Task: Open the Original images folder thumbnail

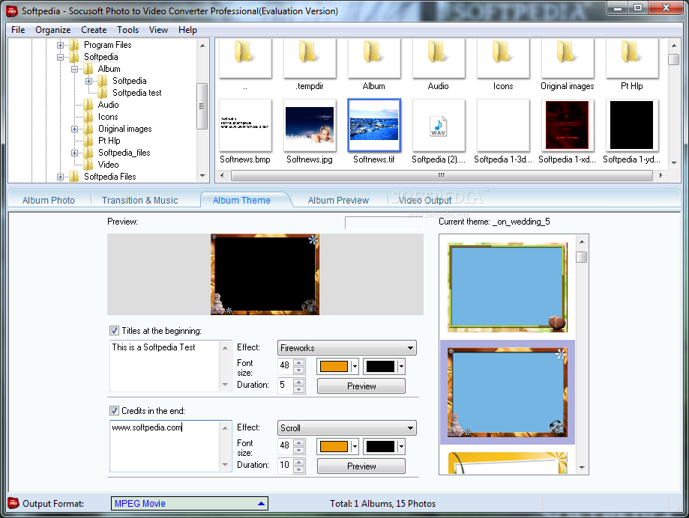Action: coord(568,58)
